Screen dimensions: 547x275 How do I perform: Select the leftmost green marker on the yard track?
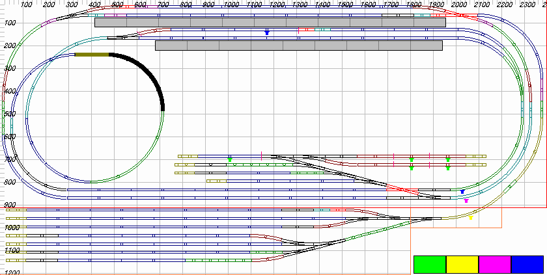click(230, 159)
